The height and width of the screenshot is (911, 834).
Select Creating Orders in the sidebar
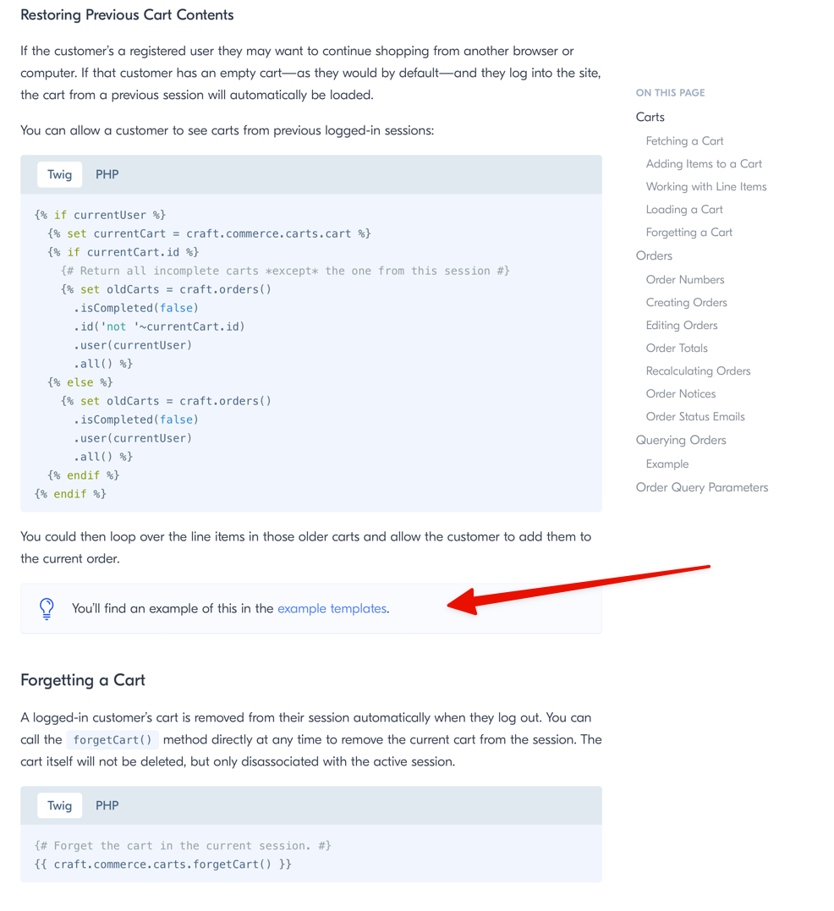tap(686, 302)
